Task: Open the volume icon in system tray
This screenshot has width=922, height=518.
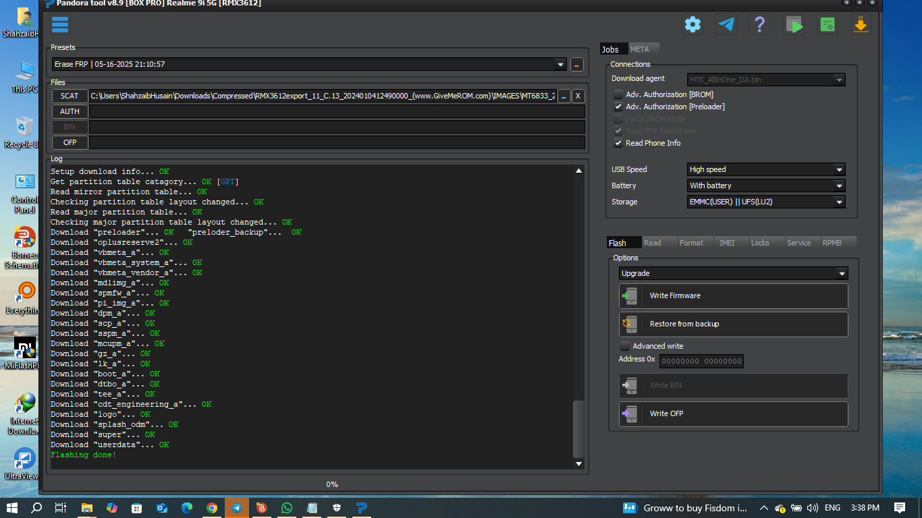Action: pyautogui.click(x=812, y=508)
